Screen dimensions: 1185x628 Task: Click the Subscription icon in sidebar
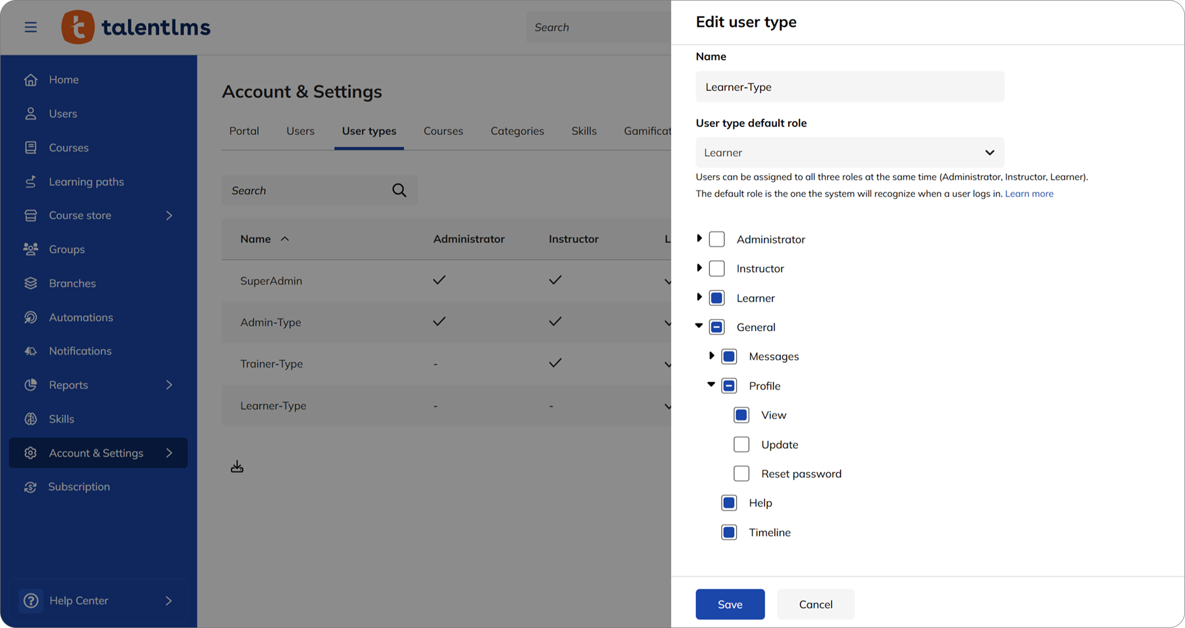pos(31,487)
